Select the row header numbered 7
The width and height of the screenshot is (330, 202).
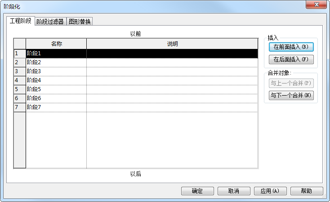pos(20,107)
